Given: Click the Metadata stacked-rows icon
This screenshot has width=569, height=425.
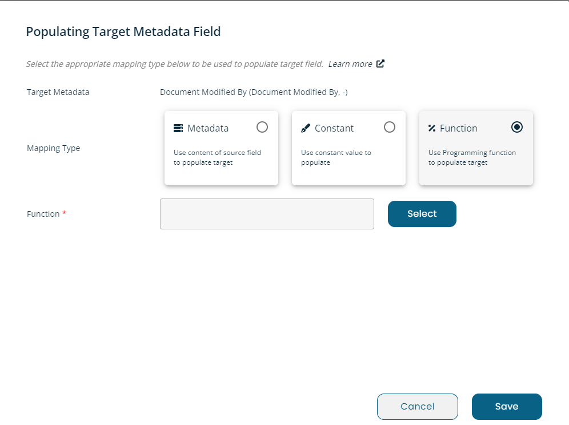Looking at the screenshot, I should click(178, 128).
